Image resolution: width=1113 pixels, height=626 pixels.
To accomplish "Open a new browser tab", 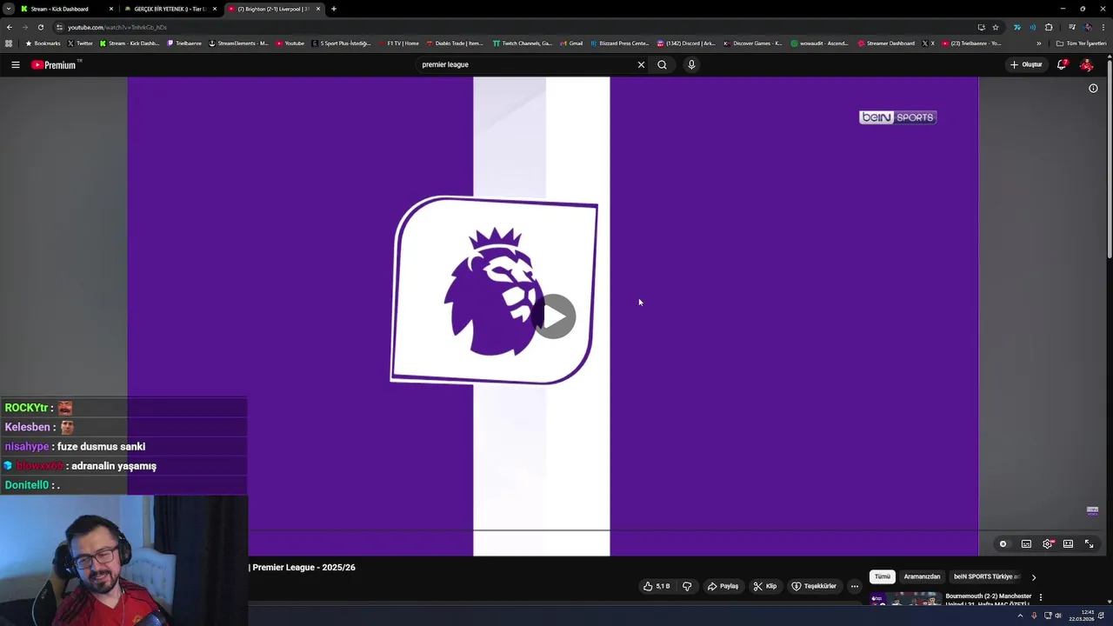I will (x=334, y=9).
